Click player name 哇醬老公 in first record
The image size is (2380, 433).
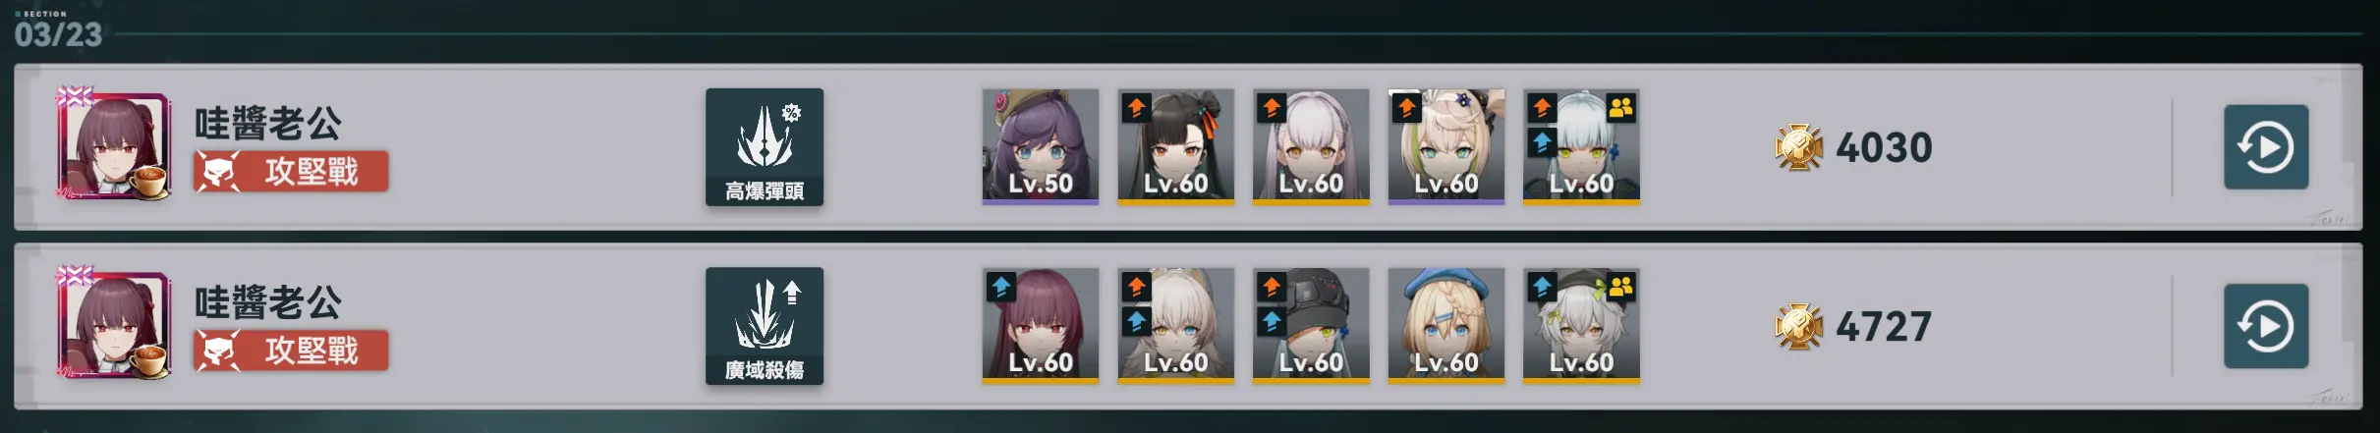268,124
